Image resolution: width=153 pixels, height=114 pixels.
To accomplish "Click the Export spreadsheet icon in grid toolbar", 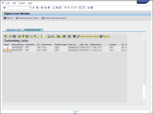I will click(x=58, y=36).
